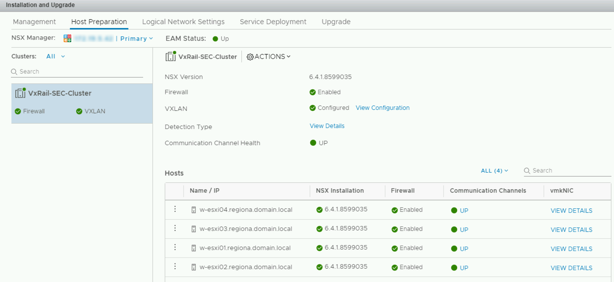Go to the Service Deployment tab

click(x=273, y=22)
